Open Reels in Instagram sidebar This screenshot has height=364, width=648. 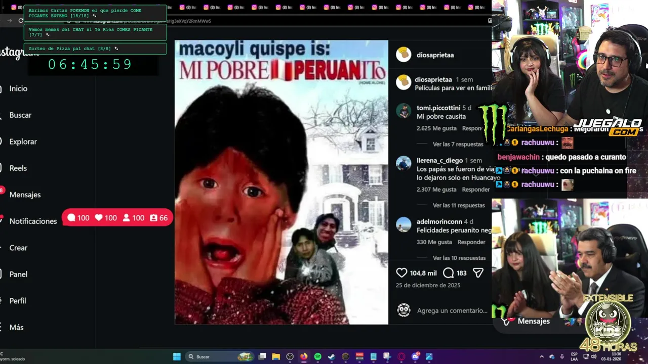click(18, 168)
